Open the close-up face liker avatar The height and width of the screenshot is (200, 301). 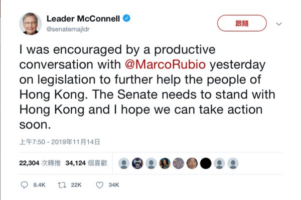[x=192, y=163]
